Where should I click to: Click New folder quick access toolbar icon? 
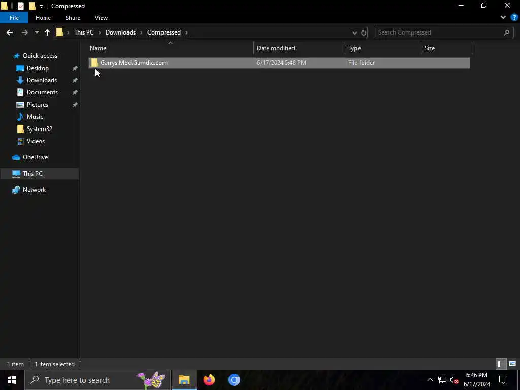click(x=32, y=6)
